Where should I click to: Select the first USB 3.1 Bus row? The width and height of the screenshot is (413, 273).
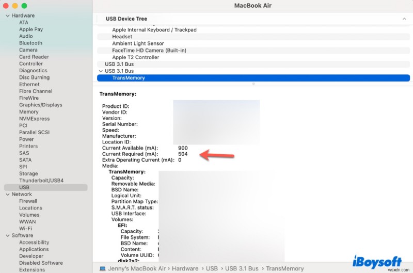click(253, 64)
